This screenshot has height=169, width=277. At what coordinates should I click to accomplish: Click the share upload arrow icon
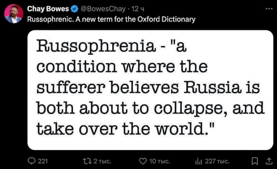coord(269,161)
